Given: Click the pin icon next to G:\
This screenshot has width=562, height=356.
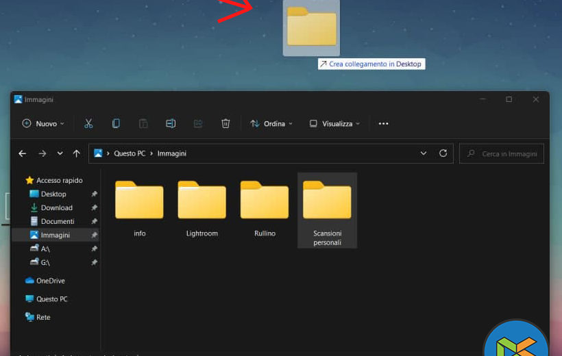Looking at the screenshot, I should 95,262.
